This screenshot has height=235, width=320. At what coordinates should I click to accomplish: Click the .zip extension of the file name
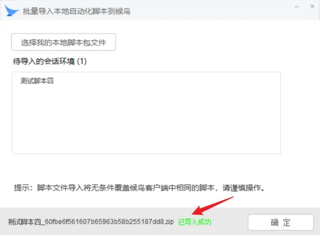click(169, 222)
